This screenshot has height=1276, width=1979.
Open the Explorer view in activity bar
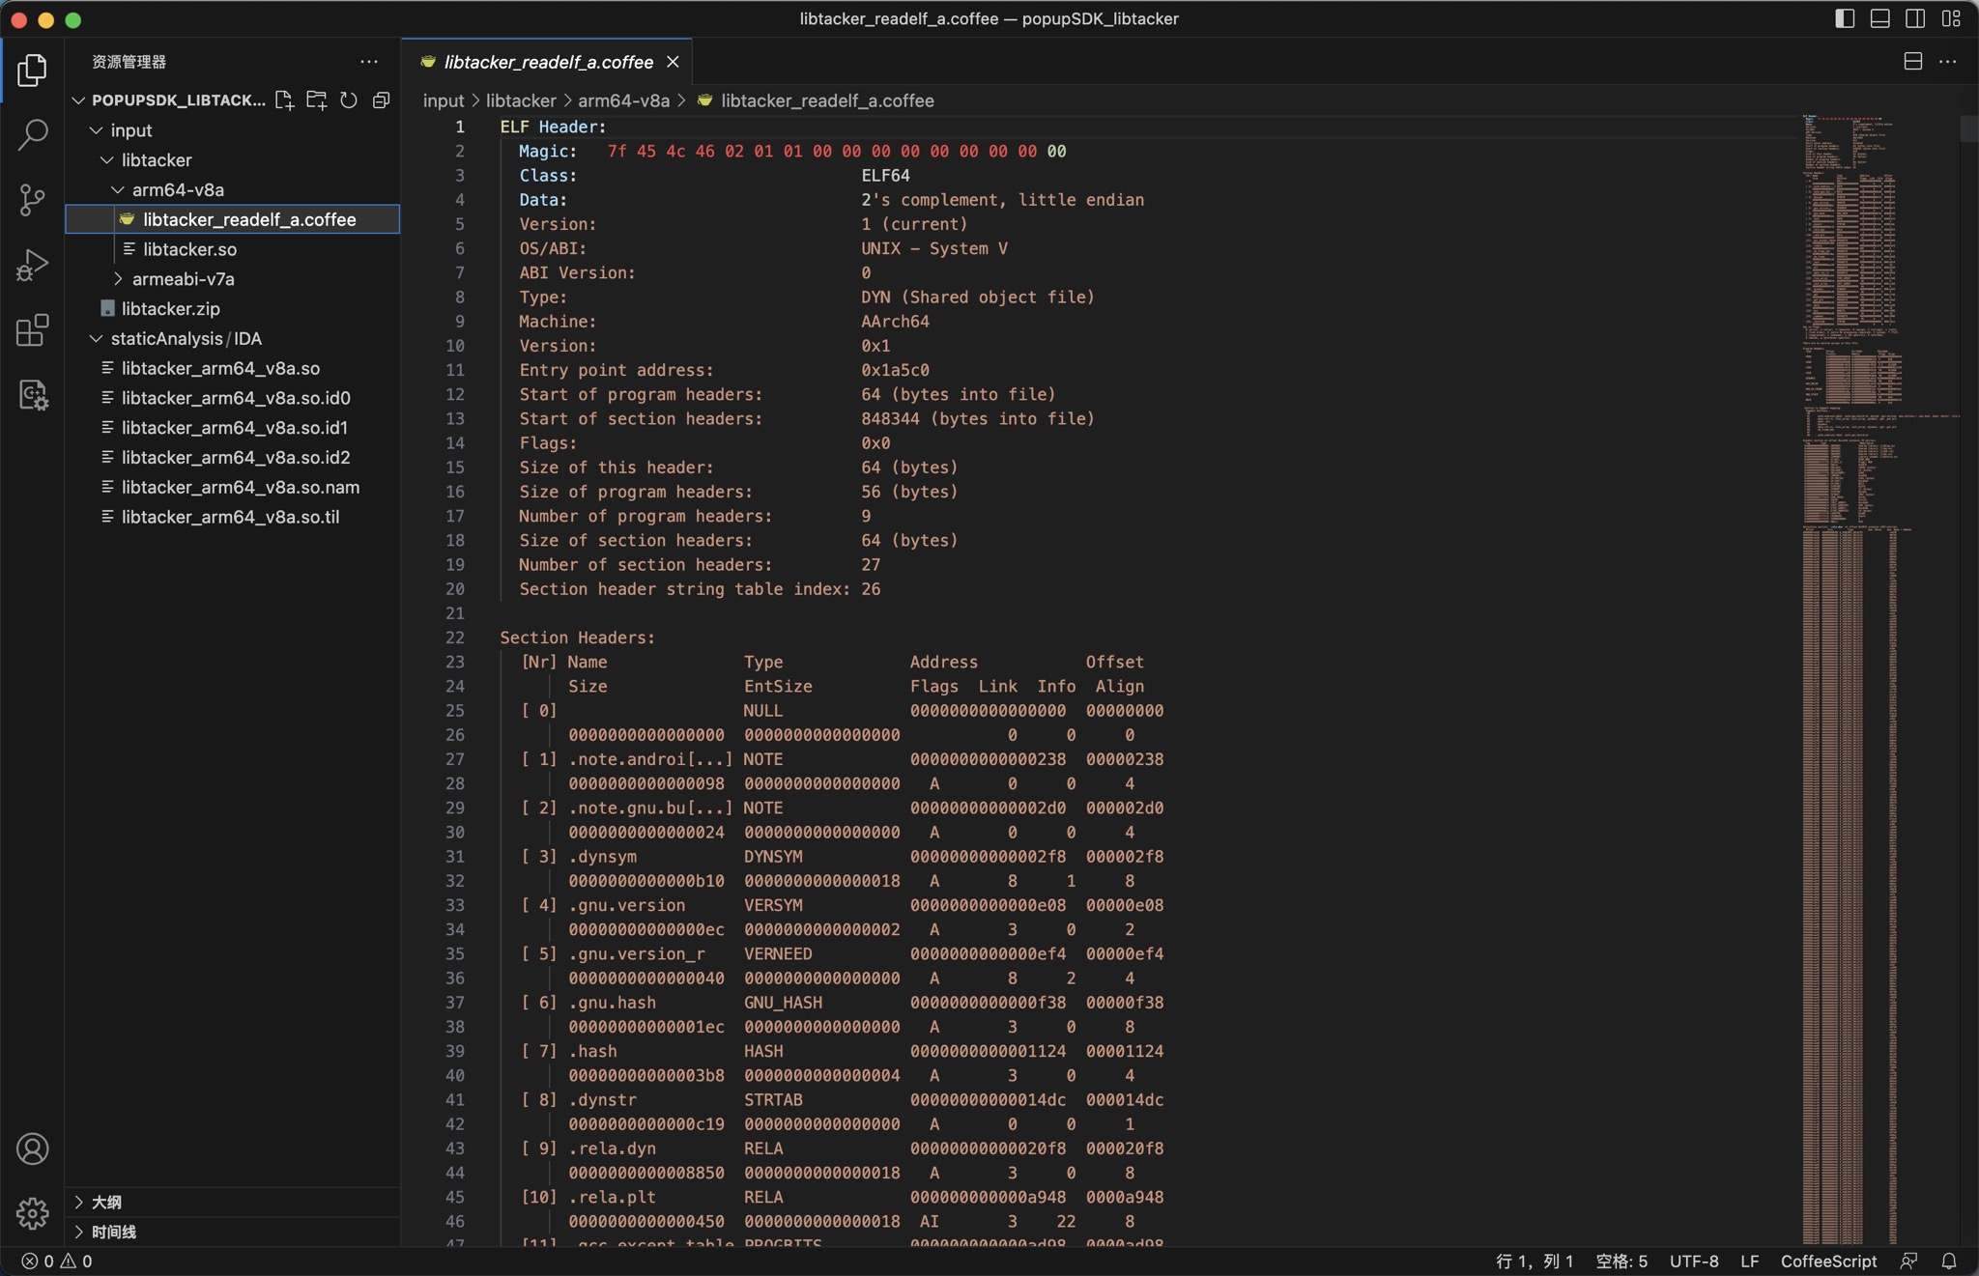(32, 70)
